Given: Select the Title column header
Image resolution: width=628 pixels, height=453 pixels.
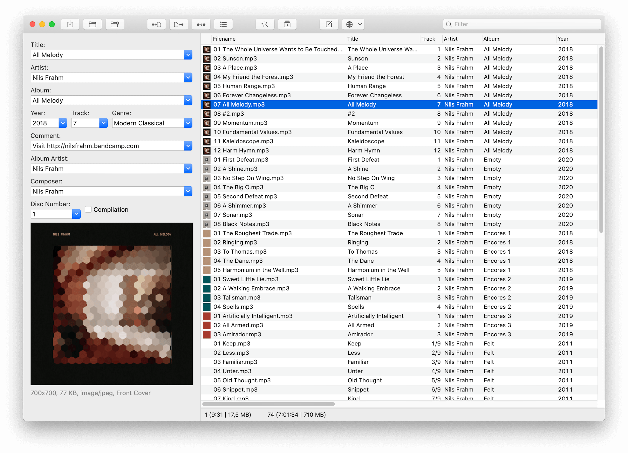Looking at the screenshot, I should [382, 38].
